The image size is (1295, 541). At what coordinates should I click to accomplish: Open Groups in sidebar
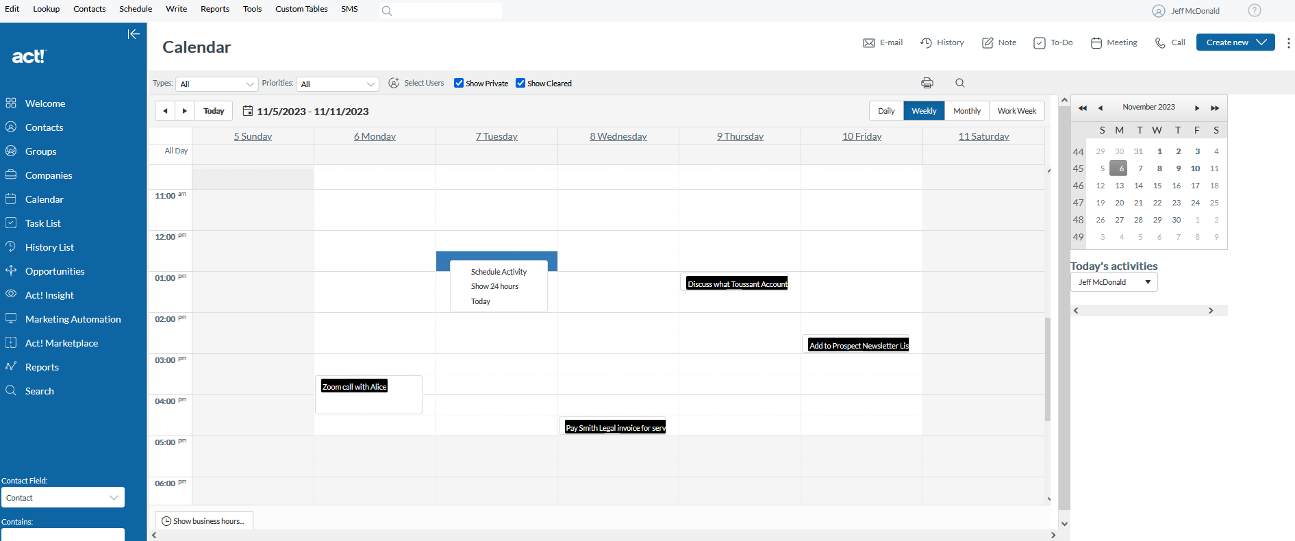click(41, 151)
